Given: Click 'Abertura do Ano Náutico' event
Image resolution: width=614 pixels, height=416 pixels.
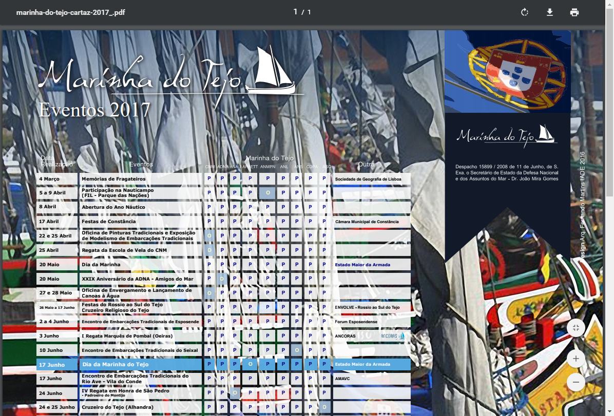Looking at the screenshot, I should pos(113,207).
